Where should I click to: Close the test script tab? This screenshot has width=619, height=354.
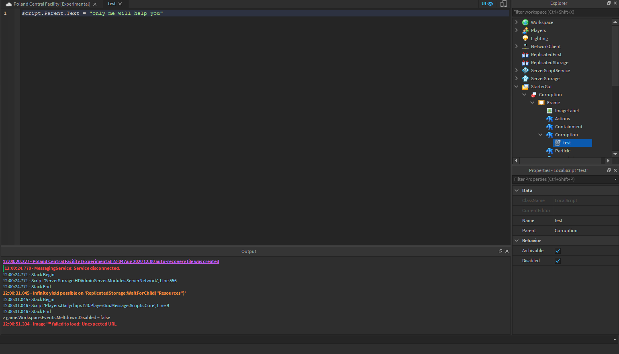coord(120,4)
